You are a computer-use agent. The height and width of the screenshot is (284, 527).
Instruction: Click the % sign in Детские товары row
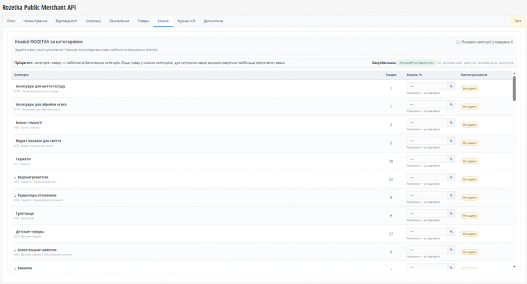(x=451, y=231)
